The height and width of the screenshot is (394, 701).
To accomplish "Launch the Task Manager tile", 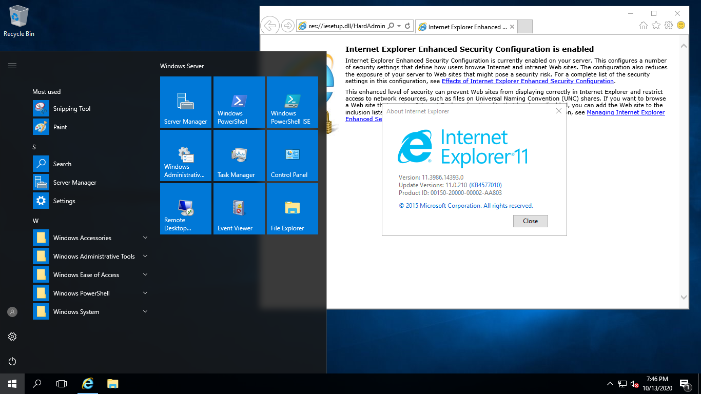I will click(x=239, y=155).
